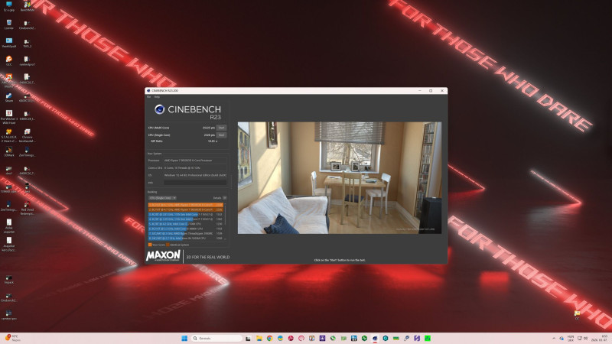Click the taskbar search box

point(216,338)
